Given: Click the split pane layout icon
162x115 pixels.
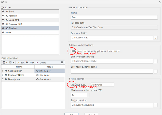Looking at the screenshot, I should (10, 62).
